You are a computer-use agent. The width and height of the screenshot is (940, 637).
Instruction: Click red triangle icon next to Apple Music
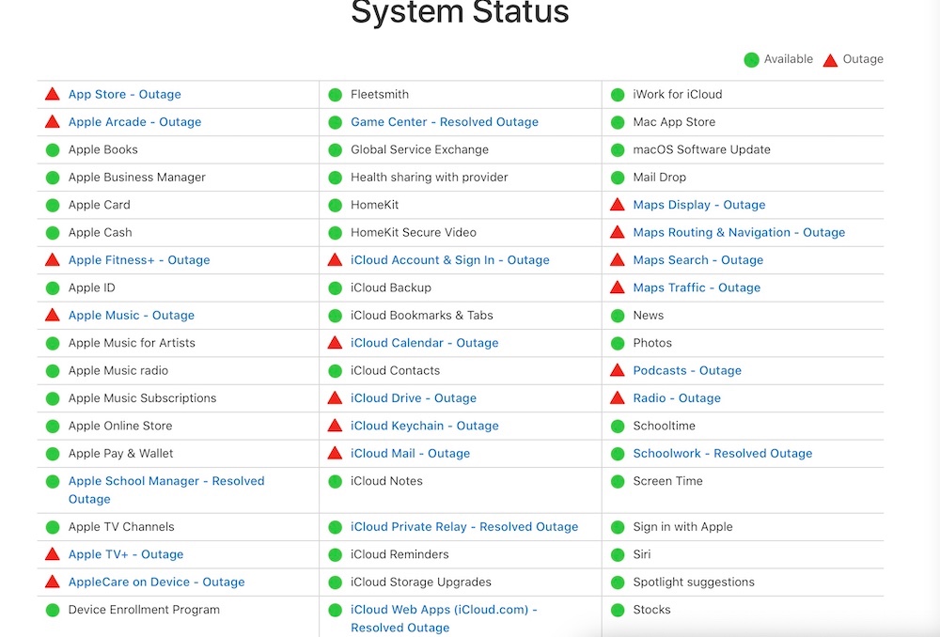point(53,316)
